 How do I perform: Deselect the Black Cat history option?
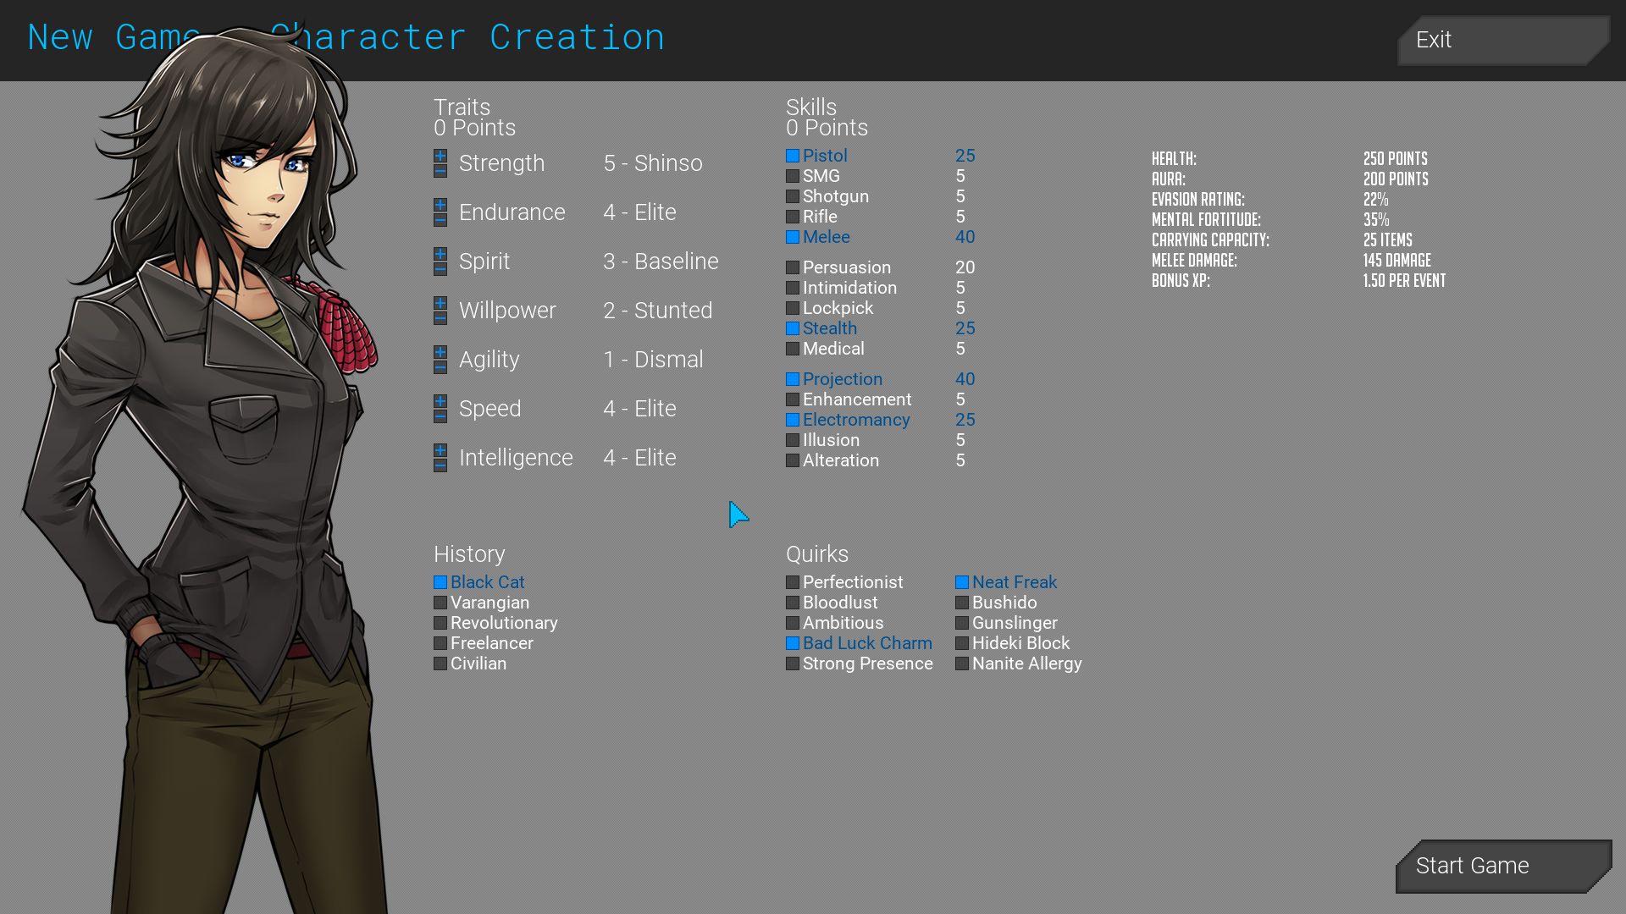point(440,582)
